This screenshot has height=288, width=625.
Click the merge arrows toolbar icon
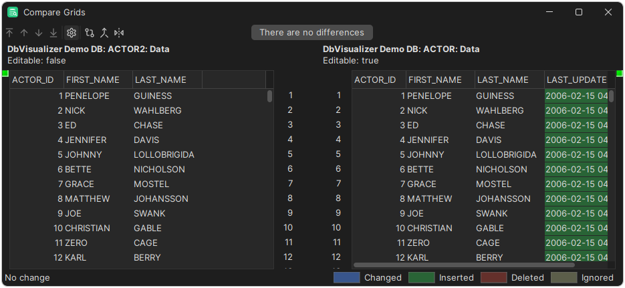(x=104, y=33)
